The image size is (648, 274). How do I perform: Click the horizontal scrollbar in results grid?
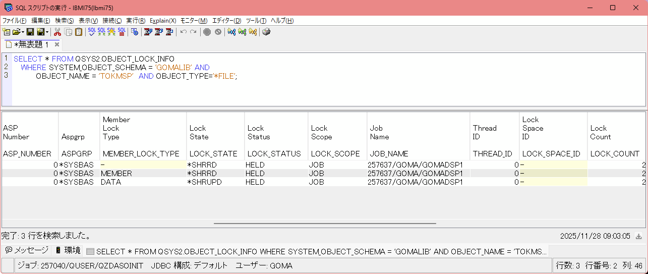point(325,223)
